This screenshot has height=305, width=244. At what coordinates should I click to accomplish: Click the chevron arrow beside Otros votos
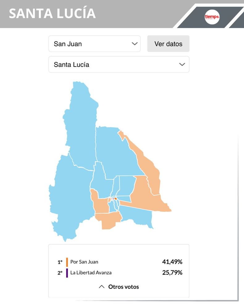[x=102, y=287]
